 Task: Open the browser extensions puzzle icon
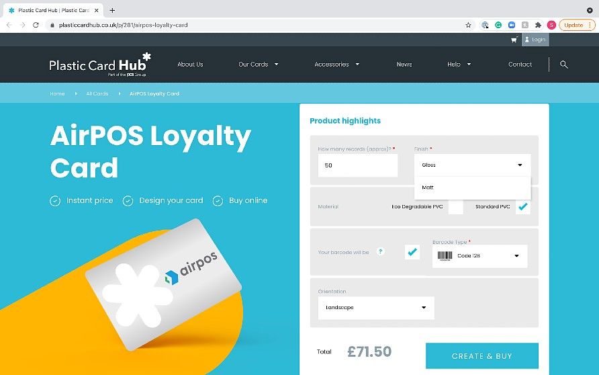tap(539, 26)
